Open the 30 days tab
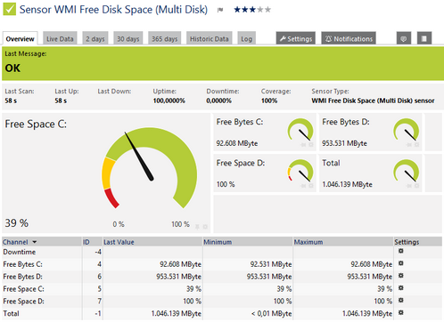Image resolution: width=444 pixels, height=322 pixels. pyautogui.click(x=128, y=38)
